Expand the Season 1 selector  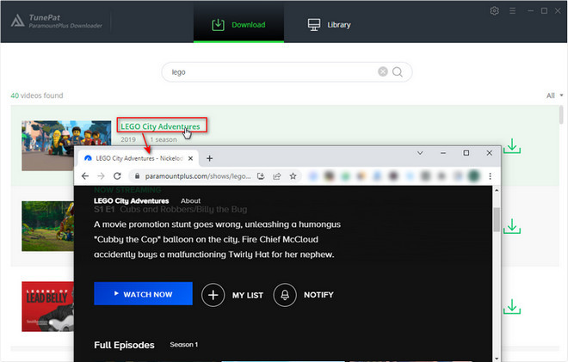pyautogui.click(x=183, y=345)
